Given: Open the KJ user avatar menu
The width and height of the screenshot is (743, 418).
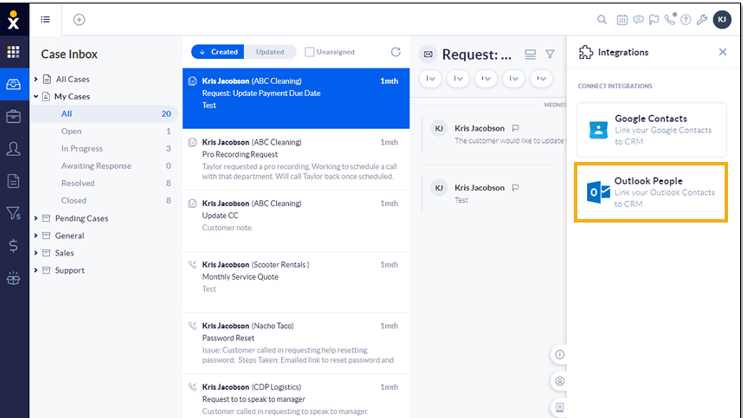Looking at the screenshot, I should pos(722,19).
